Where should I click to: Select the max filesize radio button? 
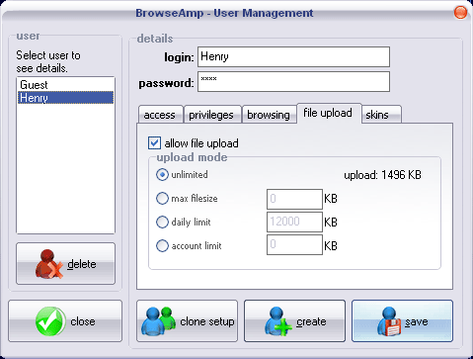click(162, 199)
